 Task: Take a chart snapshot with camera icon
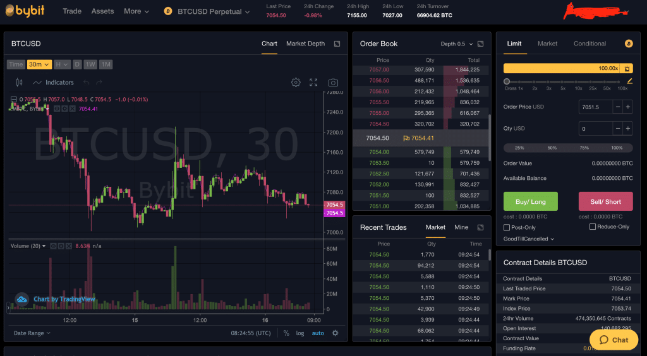333,83
